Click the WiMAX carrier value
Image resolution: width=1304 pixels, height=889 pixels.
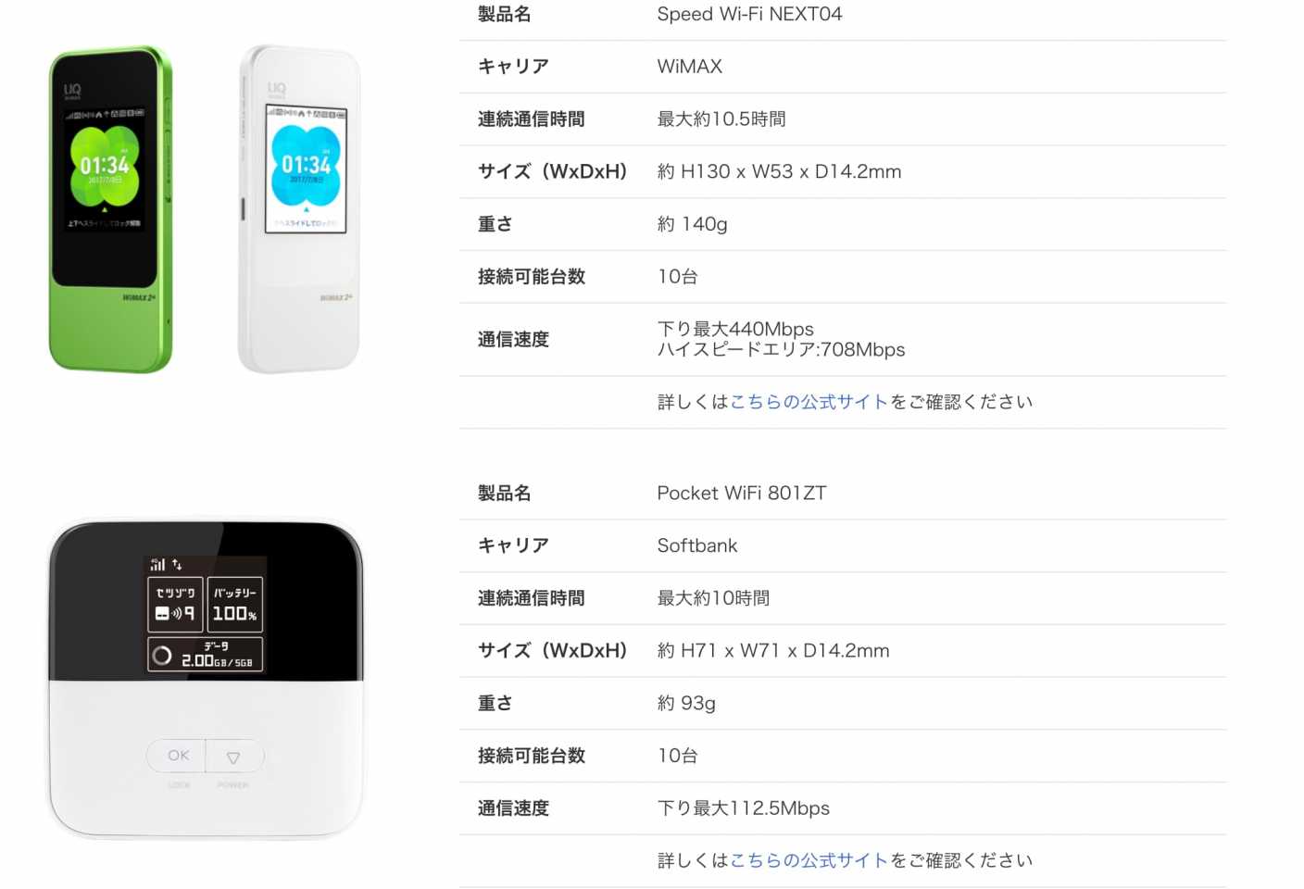689,67
